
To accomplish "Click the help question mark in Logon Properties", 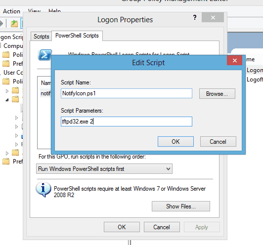I will click(x=195, y=17).
